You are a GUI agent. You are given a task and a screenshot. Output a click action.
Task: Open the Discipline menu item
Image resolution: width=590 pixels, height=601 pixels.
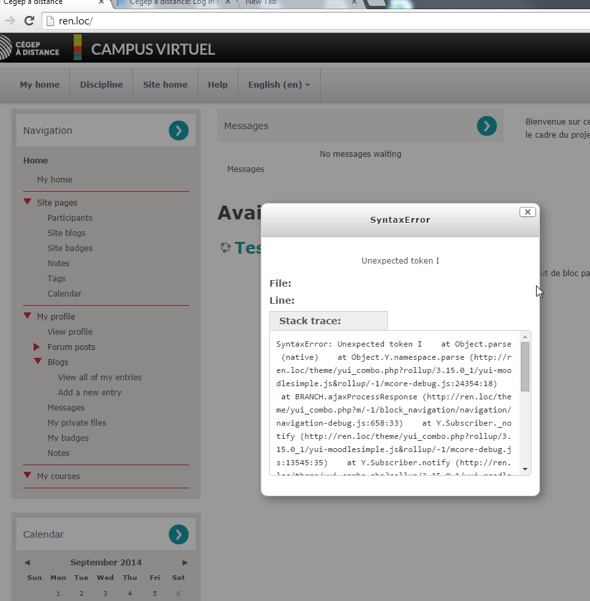(101, 84)
